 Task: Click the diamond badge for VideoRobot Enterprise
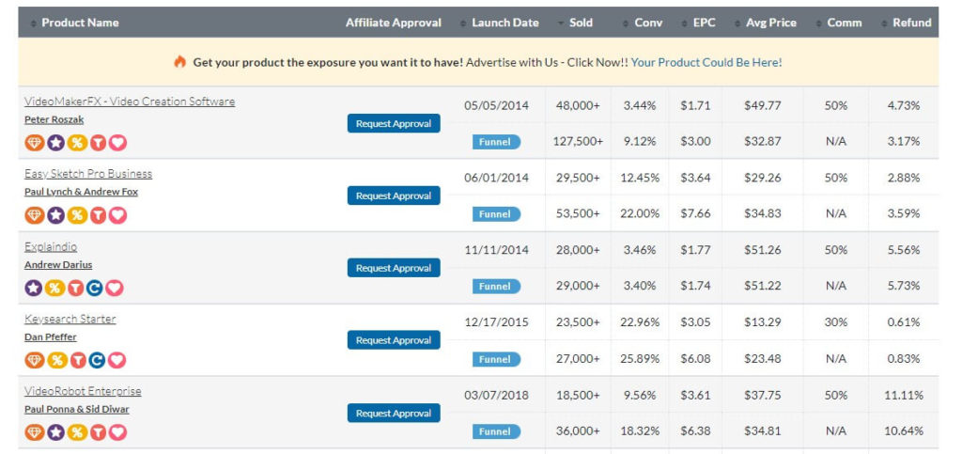(35, 432)
